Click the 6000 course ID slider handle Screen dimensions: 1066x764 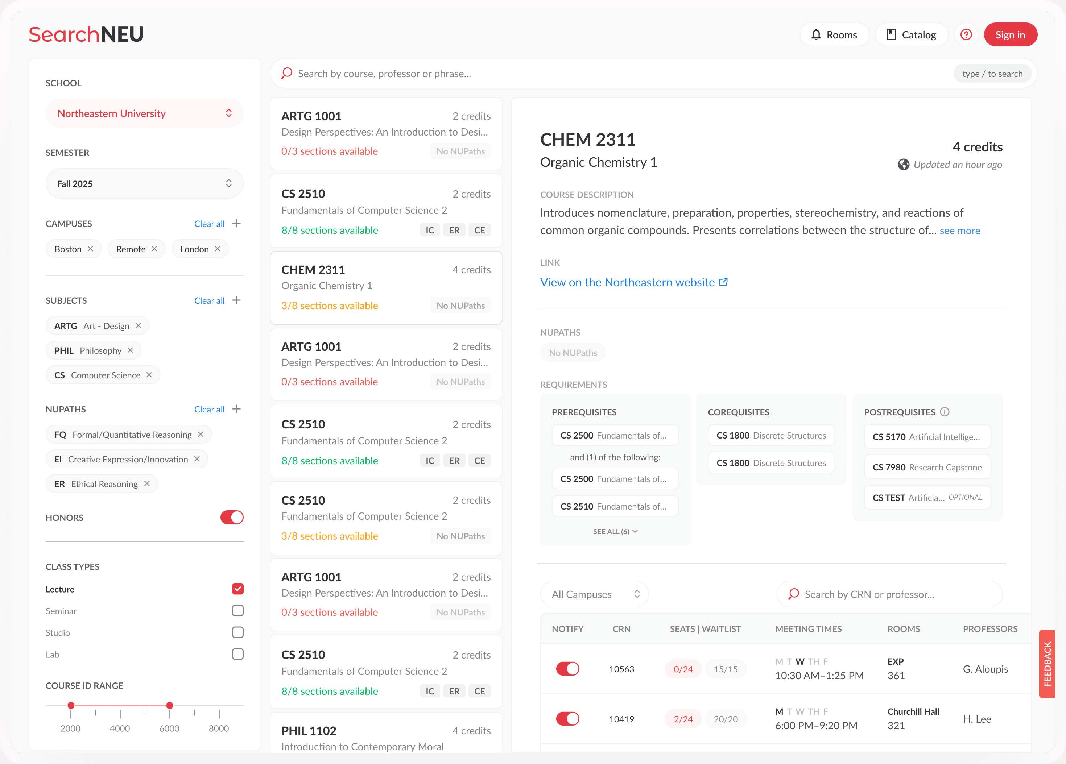click(170, 705)
